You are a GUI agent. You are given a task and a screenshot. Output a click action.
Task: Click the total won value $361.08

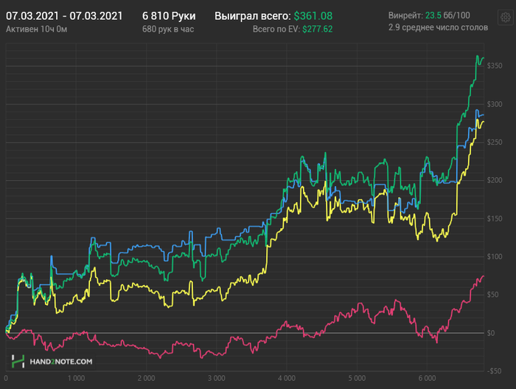click(313, 16)
